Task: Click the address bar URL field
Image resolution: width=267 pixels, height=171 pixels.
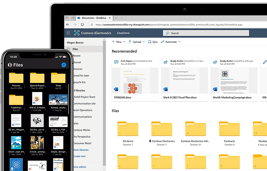Action: coord(178,25)
